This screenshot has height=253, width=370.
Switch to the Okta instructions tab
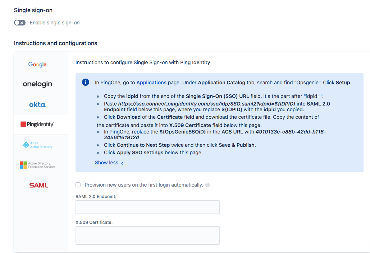coord(37,105)
